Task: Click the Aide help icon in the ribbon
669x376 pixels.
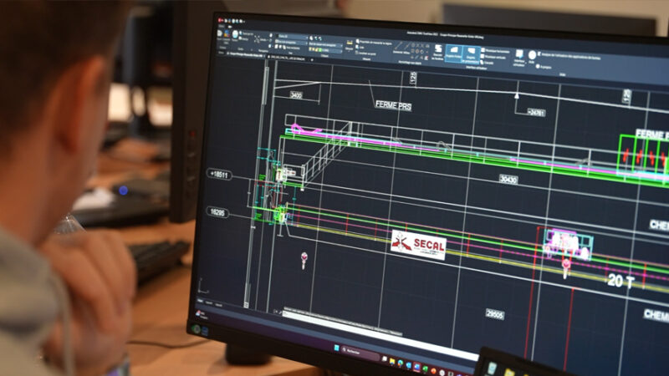Action: click(x=531, y=55)
